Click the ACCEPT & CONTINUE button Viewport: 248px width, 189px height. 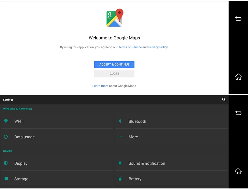114,65
